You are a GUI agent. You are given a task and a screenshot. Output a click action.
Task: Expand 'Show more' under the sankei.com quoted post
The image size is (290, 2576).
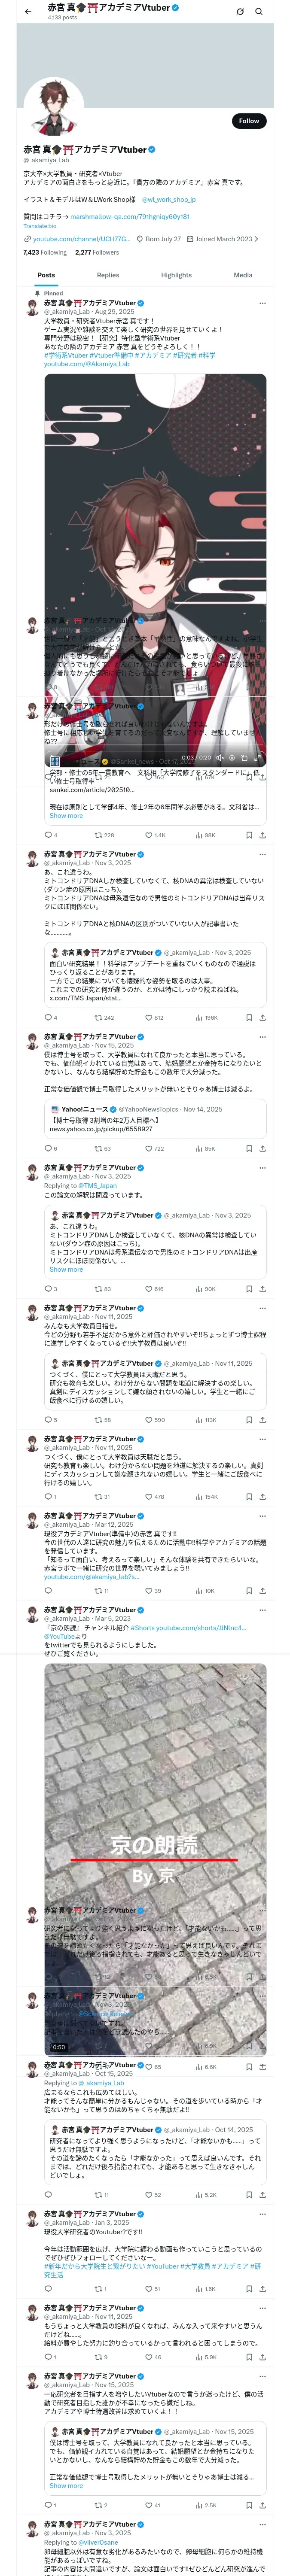[66, 816]
